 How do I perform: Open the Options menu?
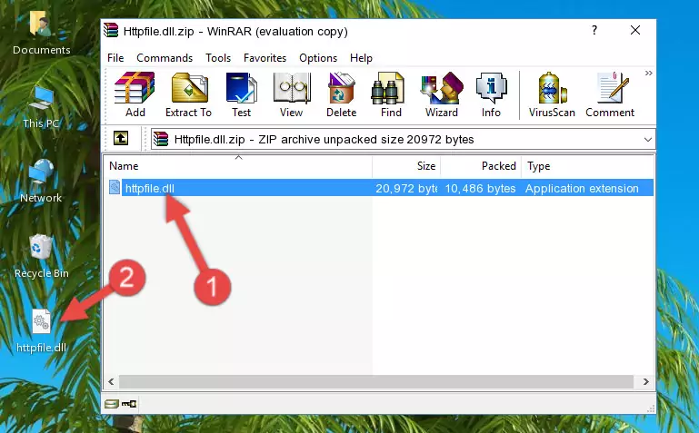[x=318, y=58]
